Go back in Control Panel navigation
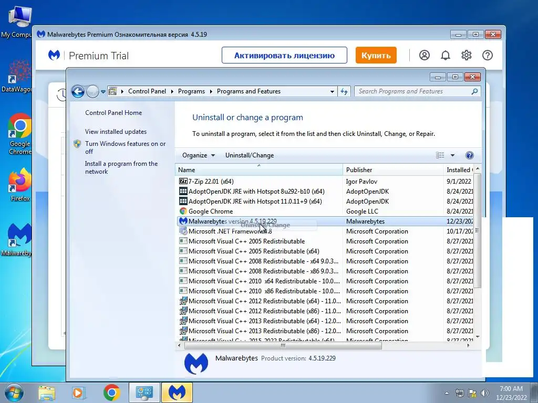This screenshot has height=403, width=538. [x=78, y=91]
